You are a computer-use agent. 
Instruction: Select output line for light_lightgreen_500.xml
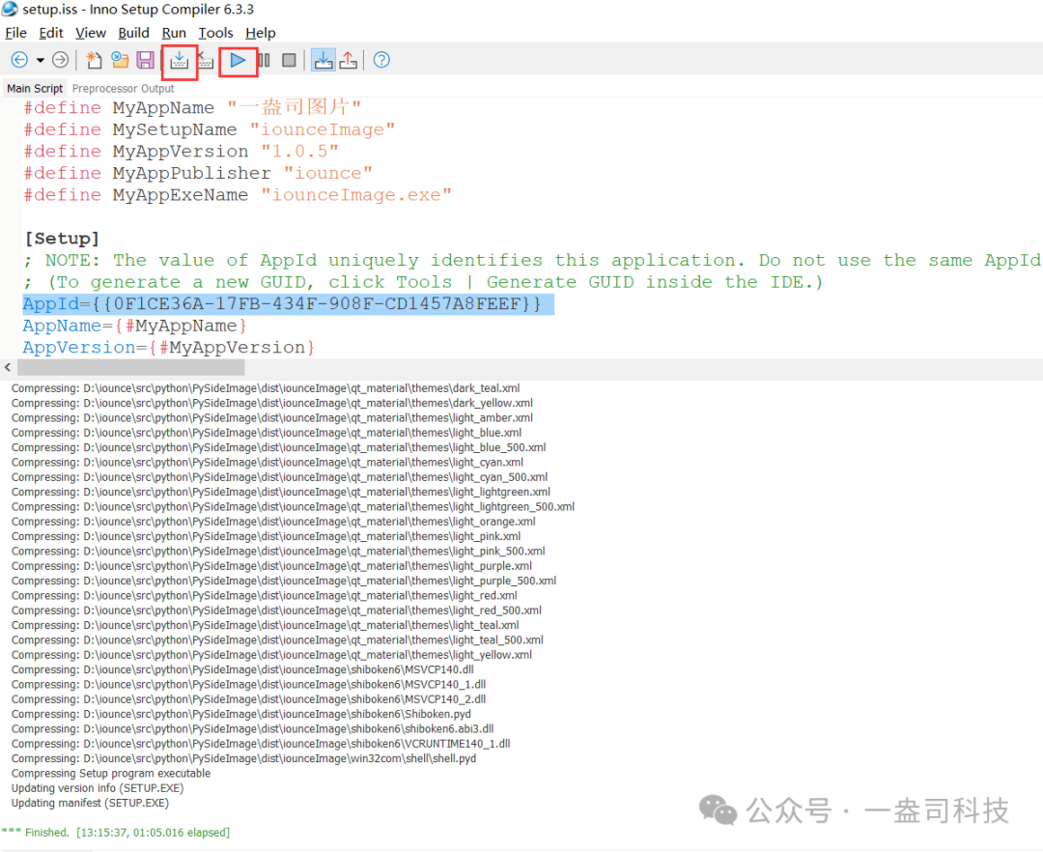[x=293, y=507]
